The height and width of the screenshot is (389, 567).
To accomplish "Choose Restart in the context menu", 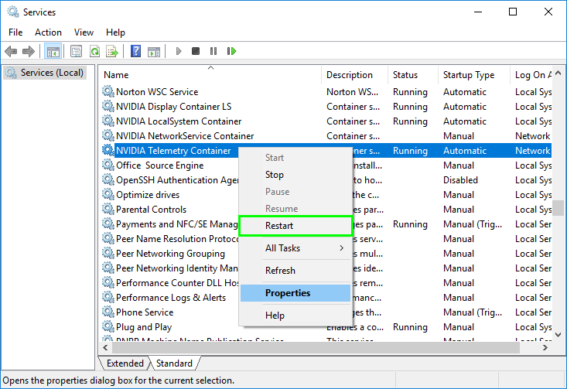I will click(x=295, y=226).
